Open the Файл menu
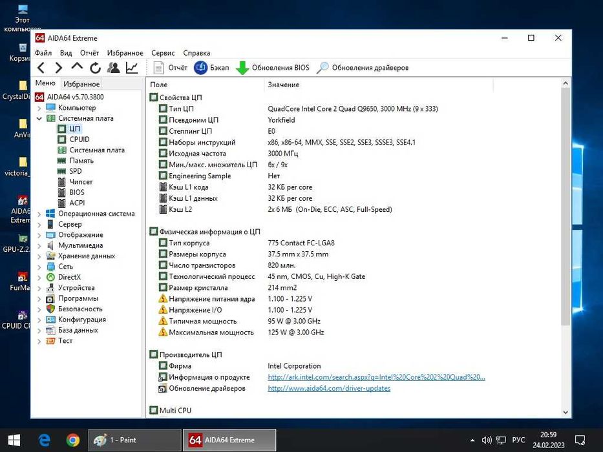 coord(43,53)
